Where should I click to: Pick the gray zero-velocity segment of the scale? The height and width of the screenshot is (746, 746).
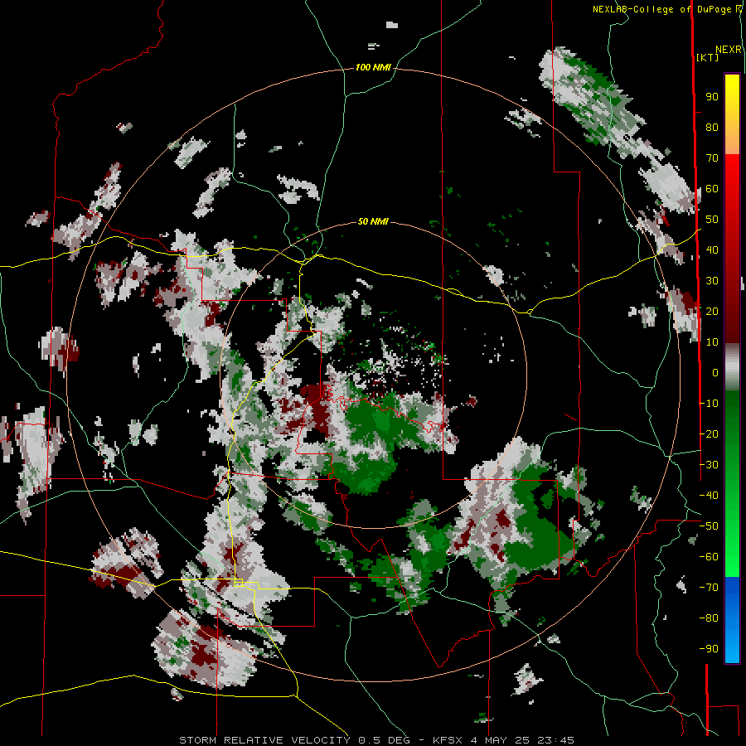732,367
